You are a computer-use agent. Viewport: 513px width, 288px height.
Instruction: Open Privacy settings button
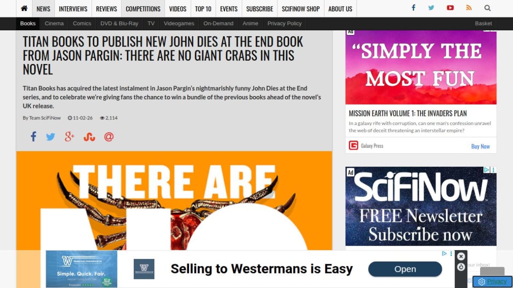pos(492,282)
